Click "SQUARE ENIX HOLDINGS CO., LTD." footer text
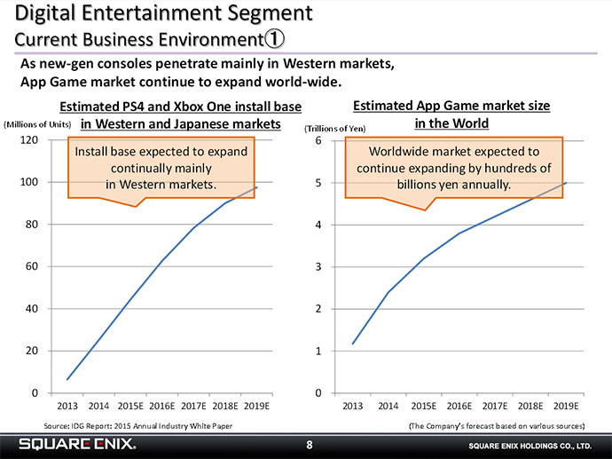 coord(530,446)
